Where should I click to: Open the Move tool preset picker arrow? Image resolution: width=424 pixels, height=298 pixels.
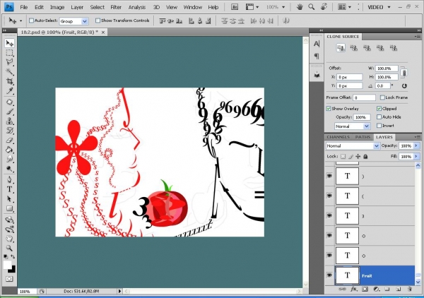pos(20,20)
